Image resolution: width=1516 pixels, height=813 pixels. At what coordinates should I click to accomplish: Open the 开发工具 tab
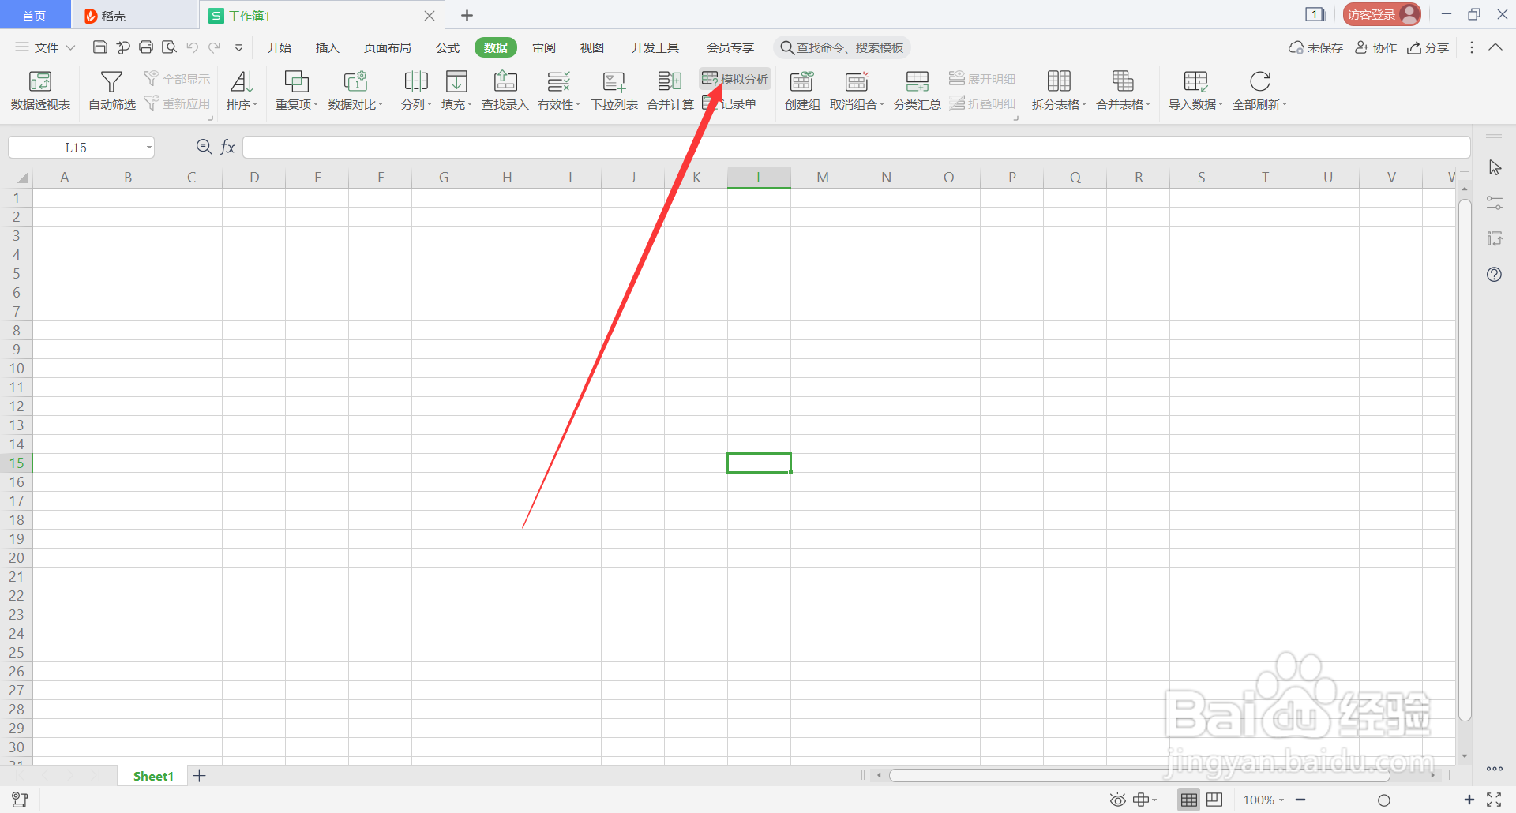655,47
